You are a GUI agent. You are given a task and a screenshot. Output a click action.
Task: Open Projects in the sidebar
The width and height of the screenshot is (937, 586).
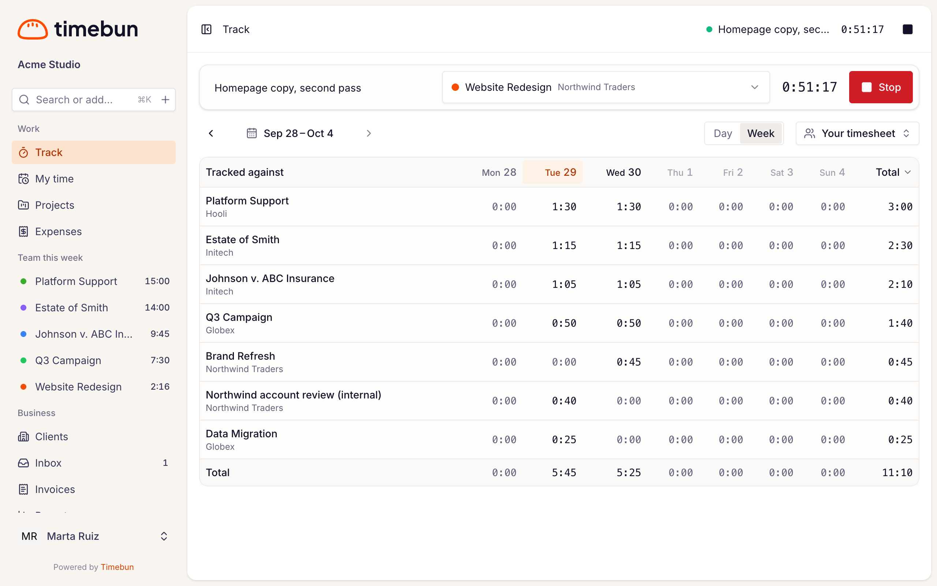tap(94, 205)
